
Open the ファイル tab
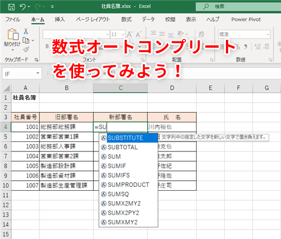pos(12,20)
